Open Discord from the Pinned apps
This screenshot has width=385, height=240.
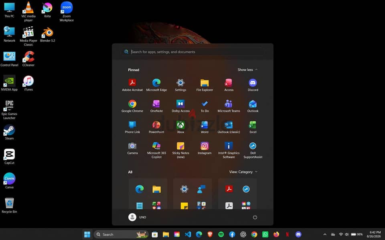click(253, 85)
